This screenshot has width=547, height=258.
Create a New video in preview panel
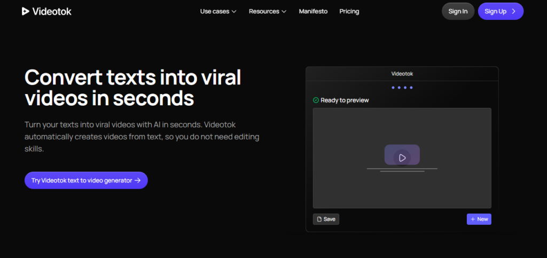point(479,220)
